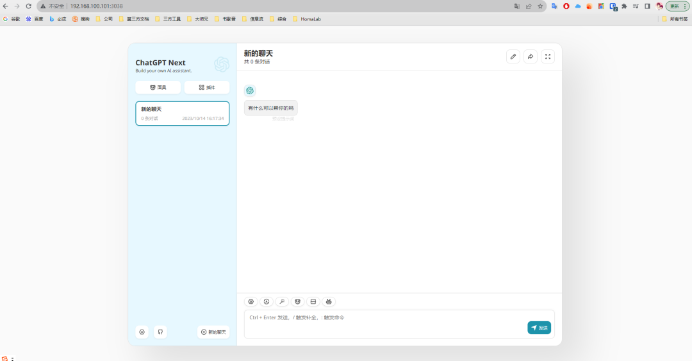Clear context with the break line icon
The width and height of the screenshot is (692, 361).
313,301
